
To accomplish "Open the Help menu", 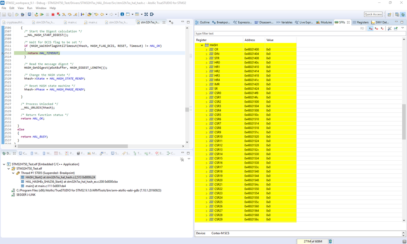I will pos(53,8).
